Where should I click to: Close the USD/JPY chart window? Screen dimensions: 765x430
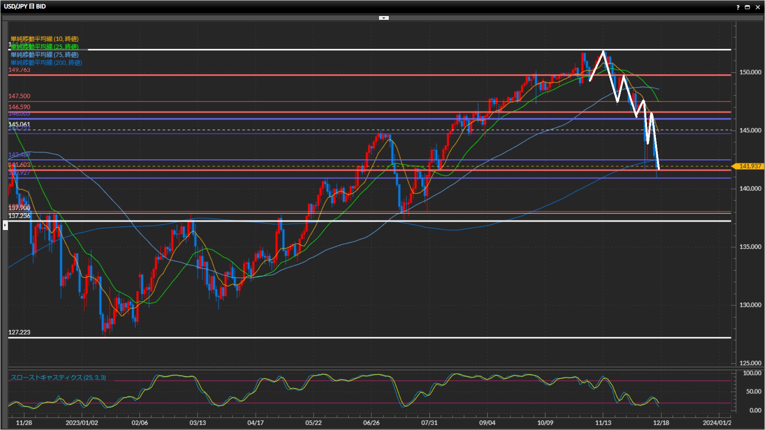[x=757, y=7]
